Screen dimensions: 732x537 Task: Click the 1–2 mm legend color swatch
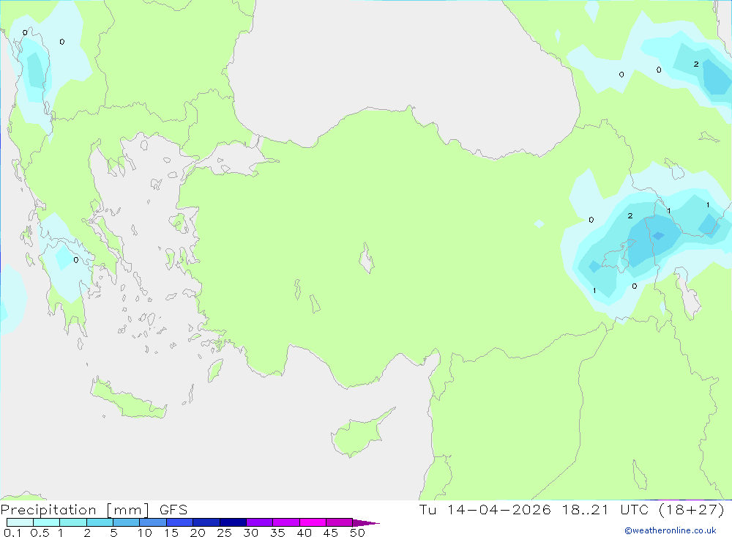pyautogui.click(x=73, y=522)
